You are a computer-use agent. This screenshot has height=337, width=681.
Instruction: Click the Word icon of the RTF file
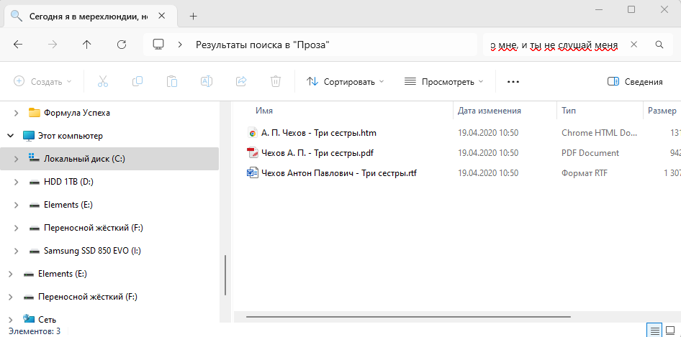[x=252, y=173]
